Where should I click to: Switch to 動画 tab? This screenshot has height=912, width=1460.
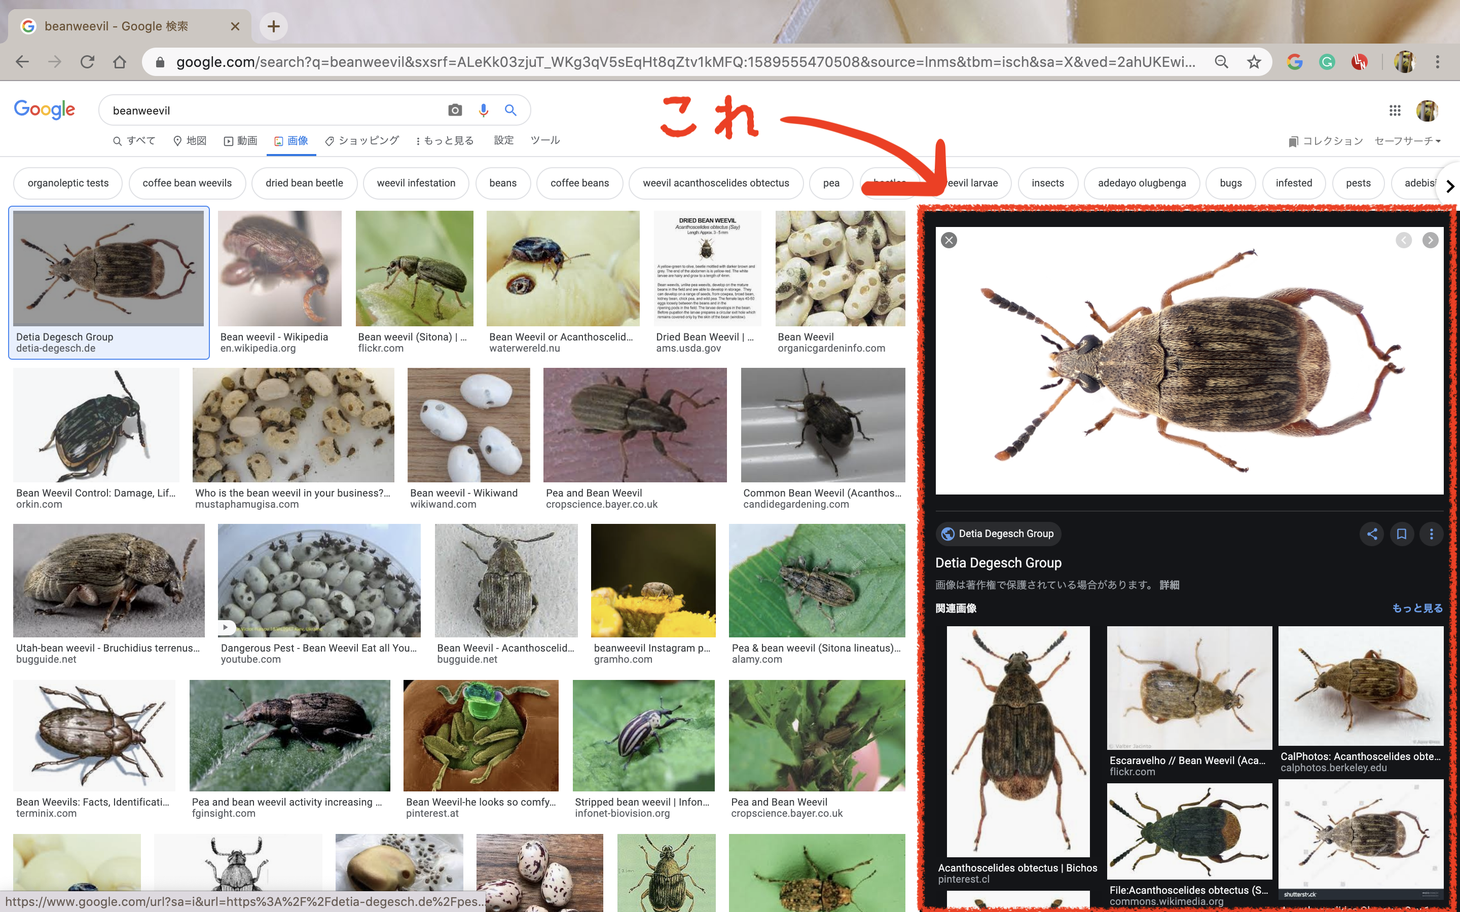coord(241,140)
